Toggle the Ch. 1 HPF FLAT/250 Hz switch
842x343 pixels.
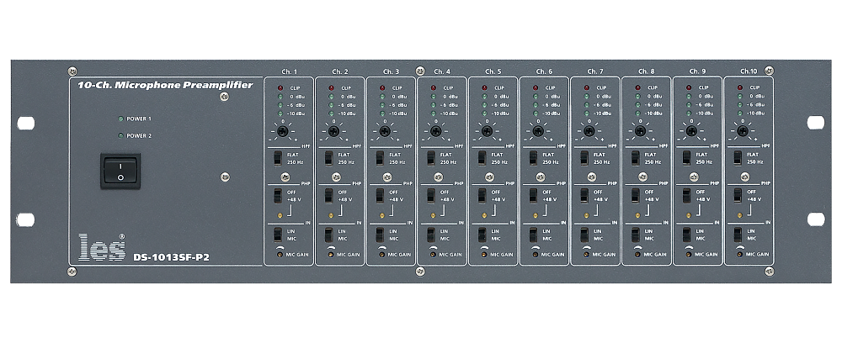(x=278, y=158)
